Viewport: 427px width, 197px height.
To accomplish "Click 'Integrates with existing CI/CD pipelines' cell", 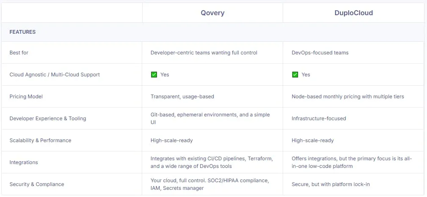I will [x=212, y=162].
